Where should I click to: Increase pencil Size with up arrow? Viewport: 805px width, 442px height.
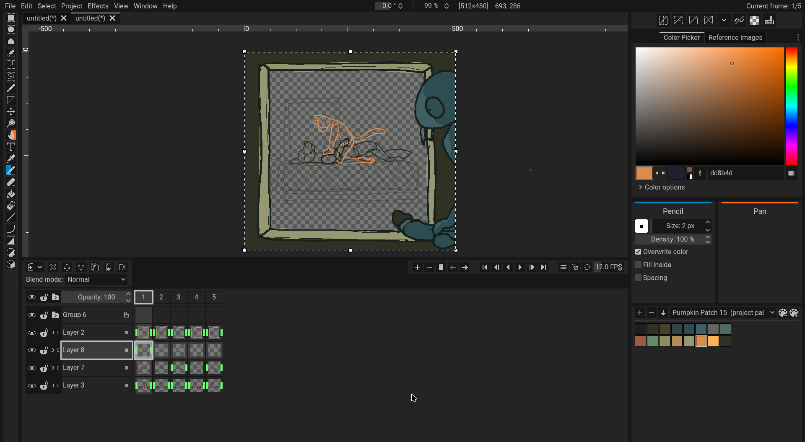pyautogui.click(x=708, y=222)
